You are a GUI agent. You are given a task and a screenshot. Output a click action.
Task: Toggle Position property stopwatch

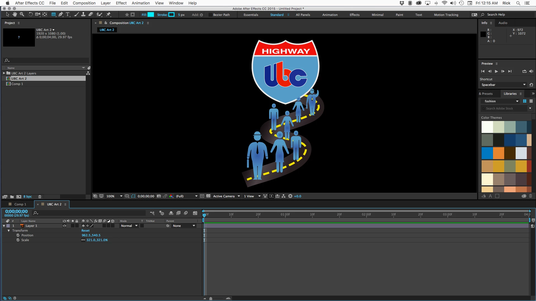[18, 235]
